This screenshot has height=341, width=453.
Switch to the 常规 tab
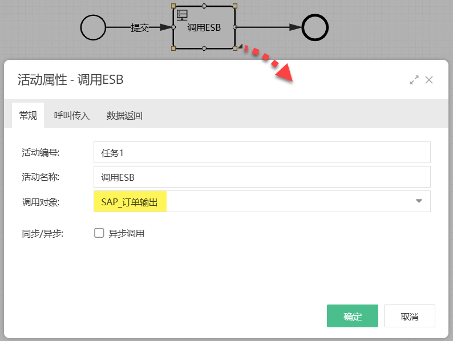[28, 115]
